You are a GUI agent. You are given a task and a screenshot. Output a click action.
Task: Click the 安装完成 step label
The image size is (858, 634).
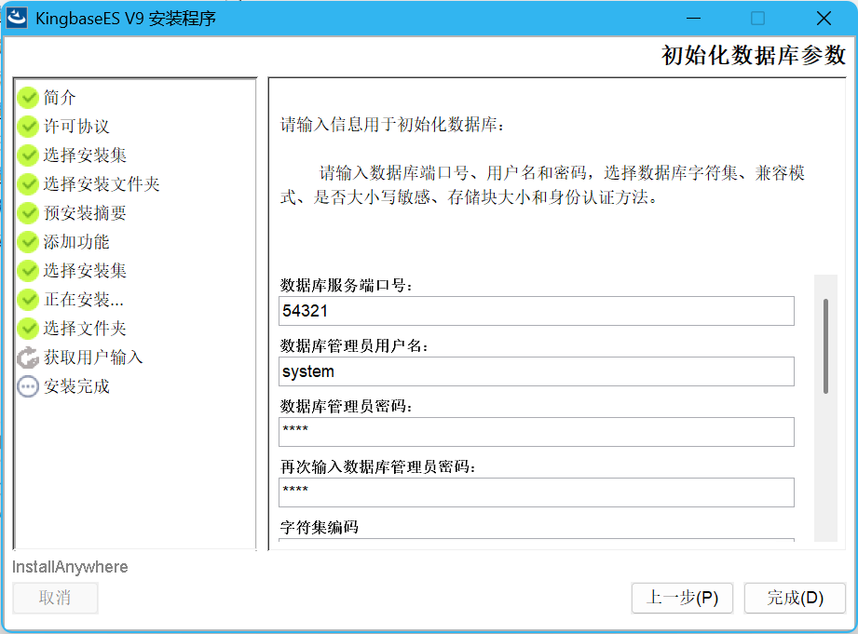[76, 386]
